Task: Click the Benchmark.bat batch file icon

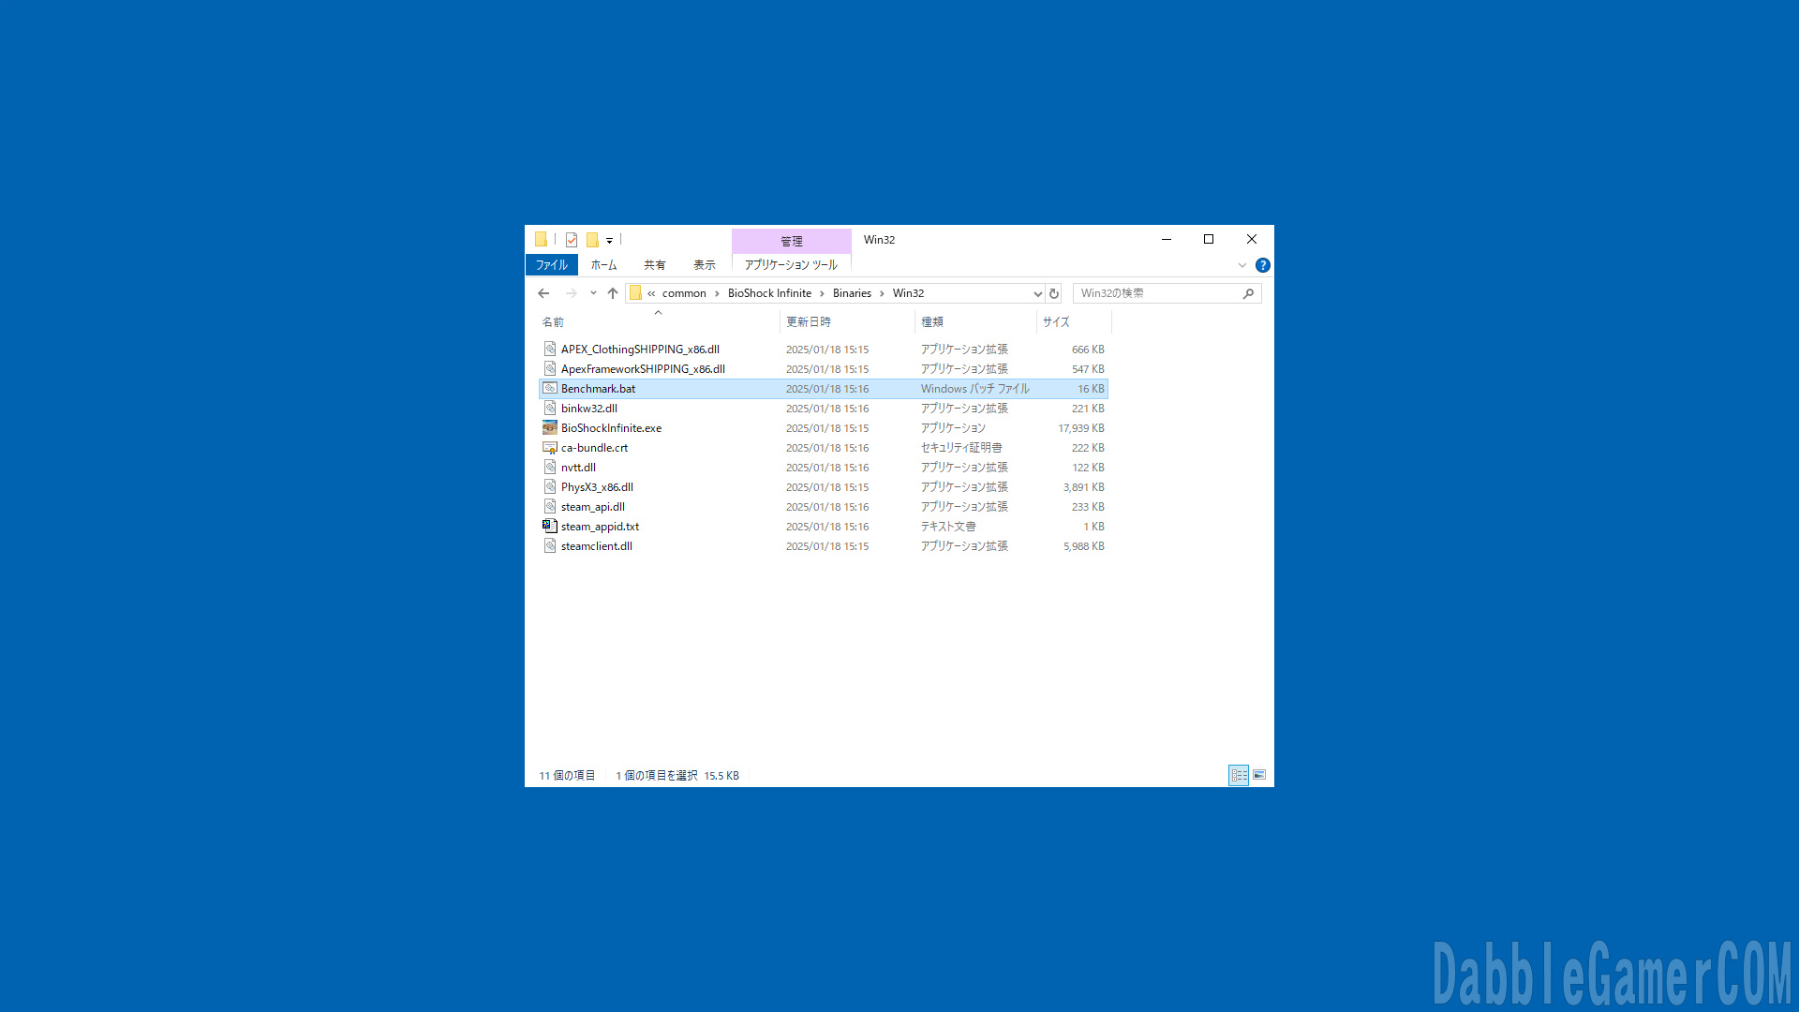Action: coord(550,388)
